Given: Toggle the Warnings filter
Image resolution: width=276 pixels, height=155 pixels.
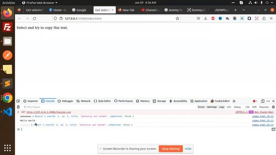Looking at the screenshot, I should pyautogui.click(x=212, y=107).
